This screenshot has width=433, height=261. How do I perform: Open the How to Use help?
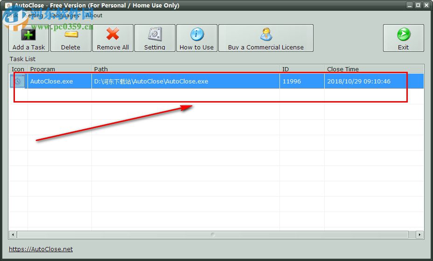[196, 38]
